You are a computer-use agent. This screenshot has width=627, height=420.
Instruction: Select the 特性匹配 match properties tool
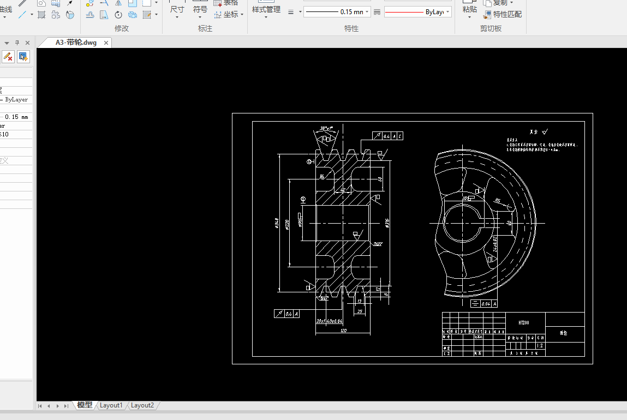(x=502, y=14)
